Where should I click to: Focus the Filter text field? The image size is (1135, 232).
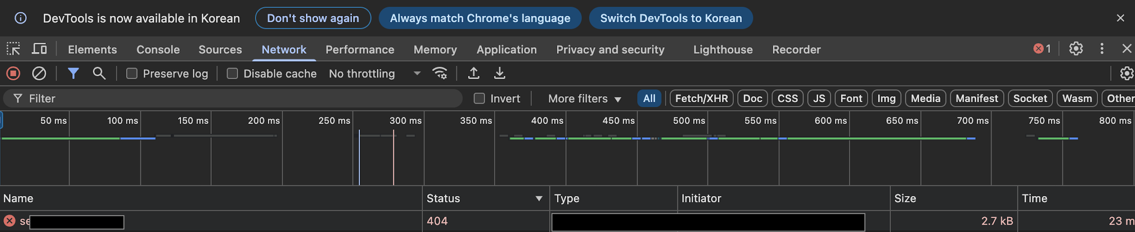click(233, 98)
